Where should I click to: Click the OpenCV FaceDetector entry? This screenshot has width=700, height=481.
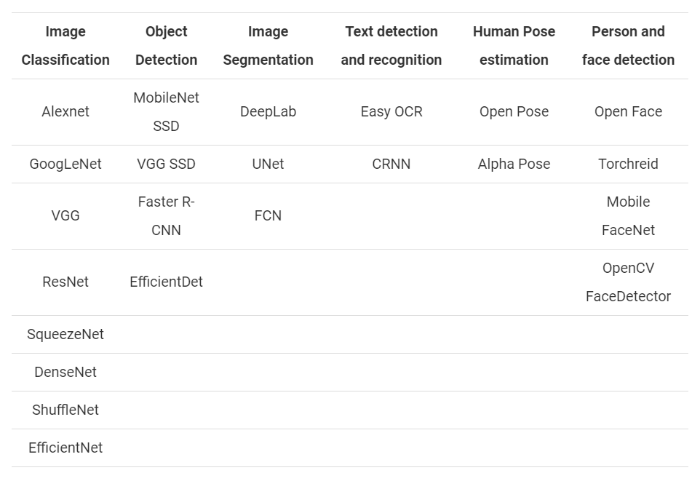pos(628,282)
